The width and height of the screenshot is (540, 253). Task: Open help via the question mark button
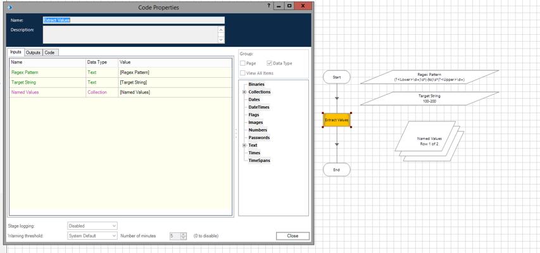268,6
